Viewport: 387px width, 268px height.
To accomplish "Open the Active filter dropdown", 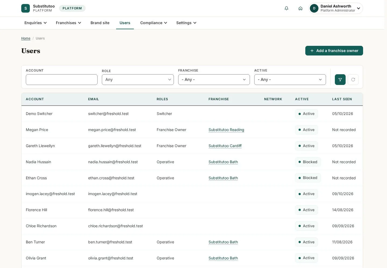I will click(290, 80).
